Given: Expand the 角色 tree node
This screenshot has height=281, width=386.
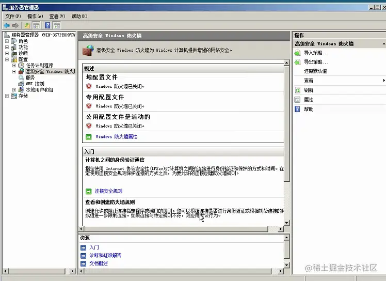Looking at the screenshot, I should pyautogui.click(x=7, y=41).
